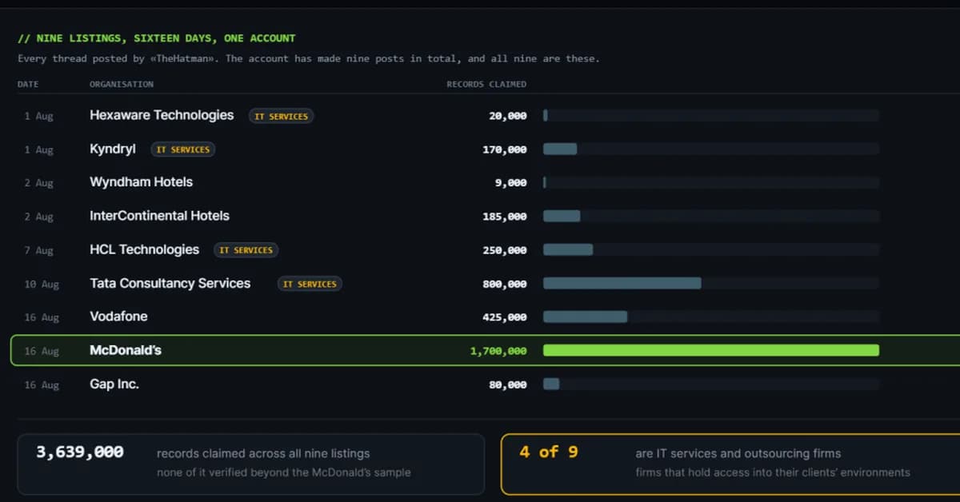Image resolution: width=960 pixels, height=502 pixels.
Task: Click the IT SERVICES tag next to Tata Consultancy
Action: 310,284
